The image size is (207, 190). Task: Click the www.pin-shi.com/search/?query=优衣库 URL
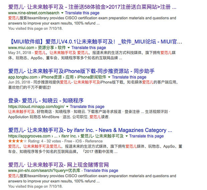click(44, 171)
